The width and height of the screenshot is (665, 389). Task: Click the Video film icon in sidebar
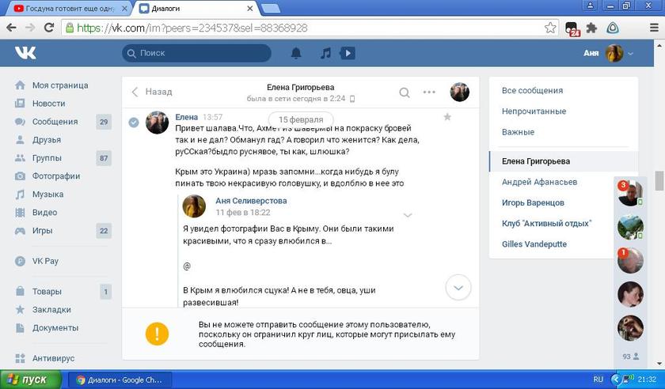(x=20, y=213)
